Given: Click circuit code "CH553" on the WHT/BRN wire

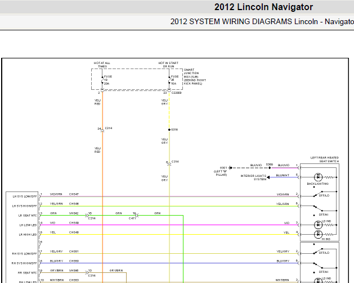Looking at the screenshot, I should pos(74,280).
